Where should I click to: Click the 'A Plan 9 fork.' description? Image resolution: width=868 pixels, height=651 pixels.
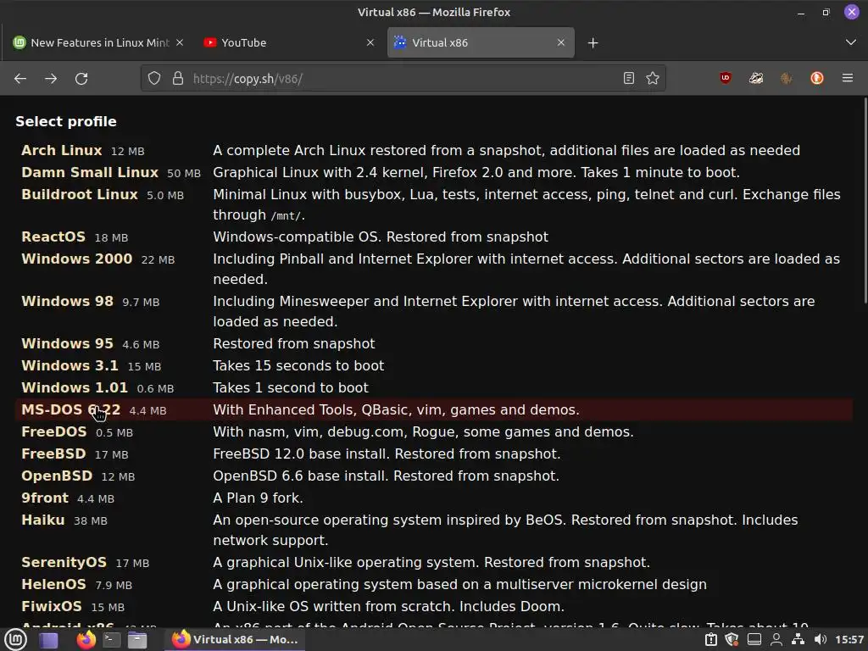coord(258,498)
